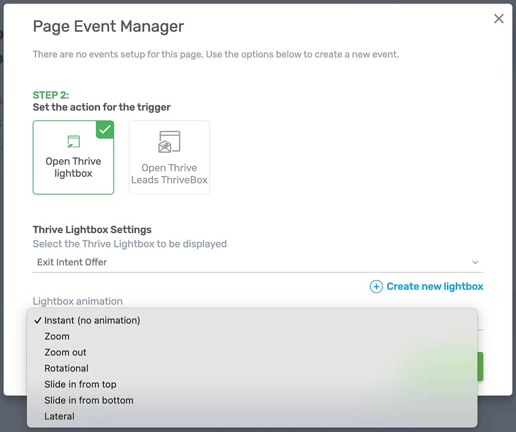The width and height of the screenshot is (516, 432).
Task: Click the green checkmark on selected action
Action: point(105,130)
